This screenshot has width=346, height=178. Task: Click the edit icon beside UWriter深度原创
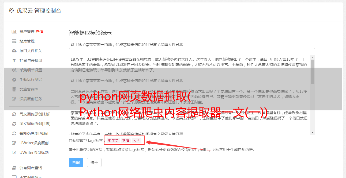(14, 143)
